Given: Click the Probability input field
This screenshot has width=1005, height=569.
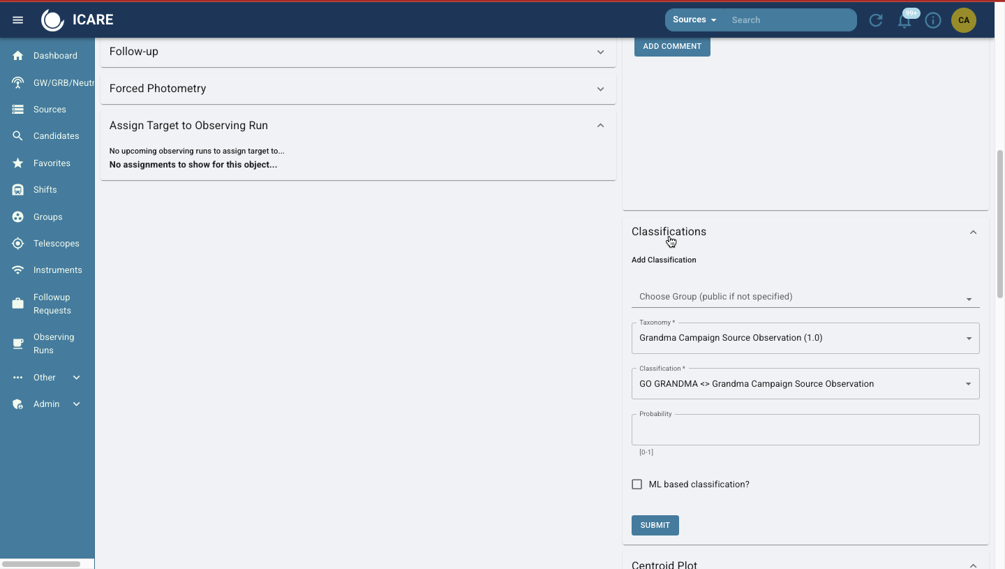Looking at the screenshot, I should click(805, 430).
